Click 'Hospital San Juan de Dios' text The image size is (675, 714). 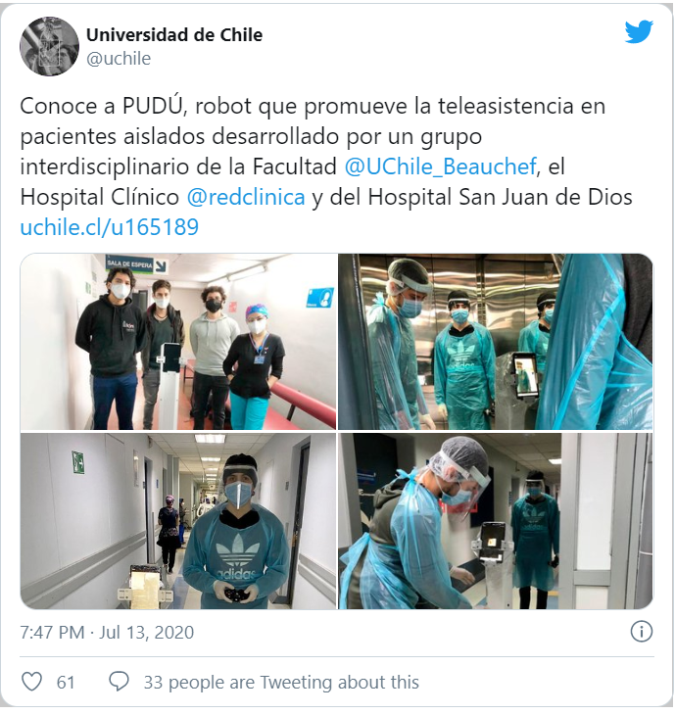500,197
